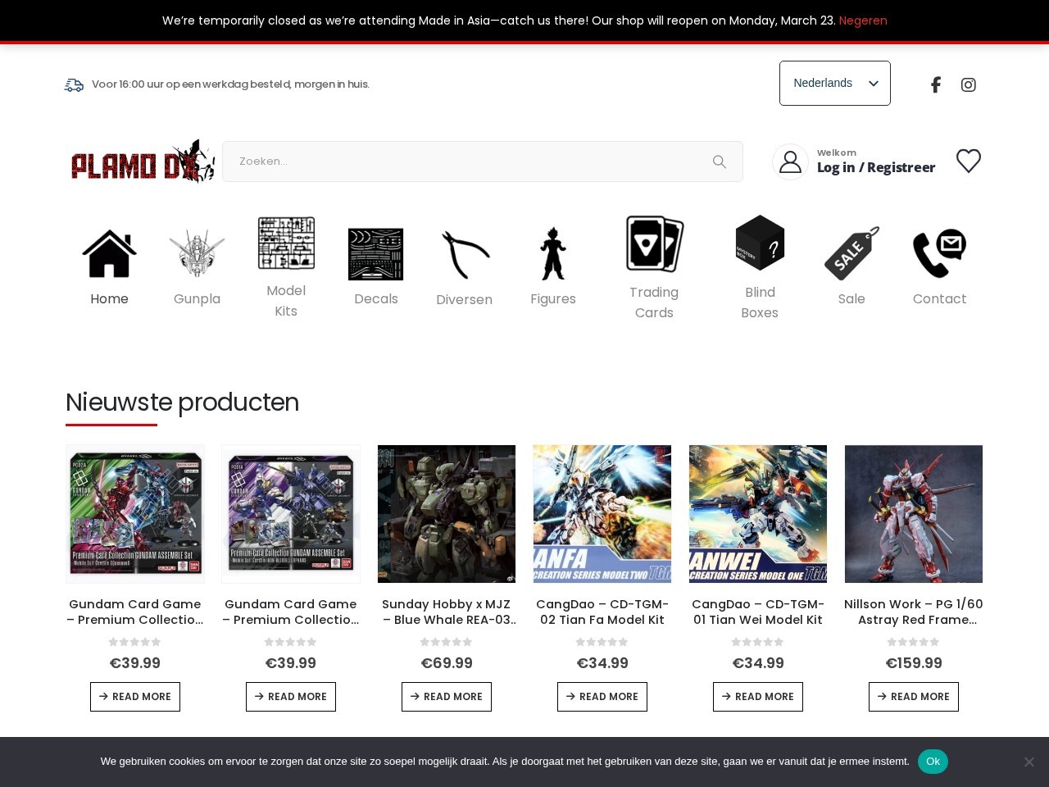Go to the Home menu item

[109, 298]
